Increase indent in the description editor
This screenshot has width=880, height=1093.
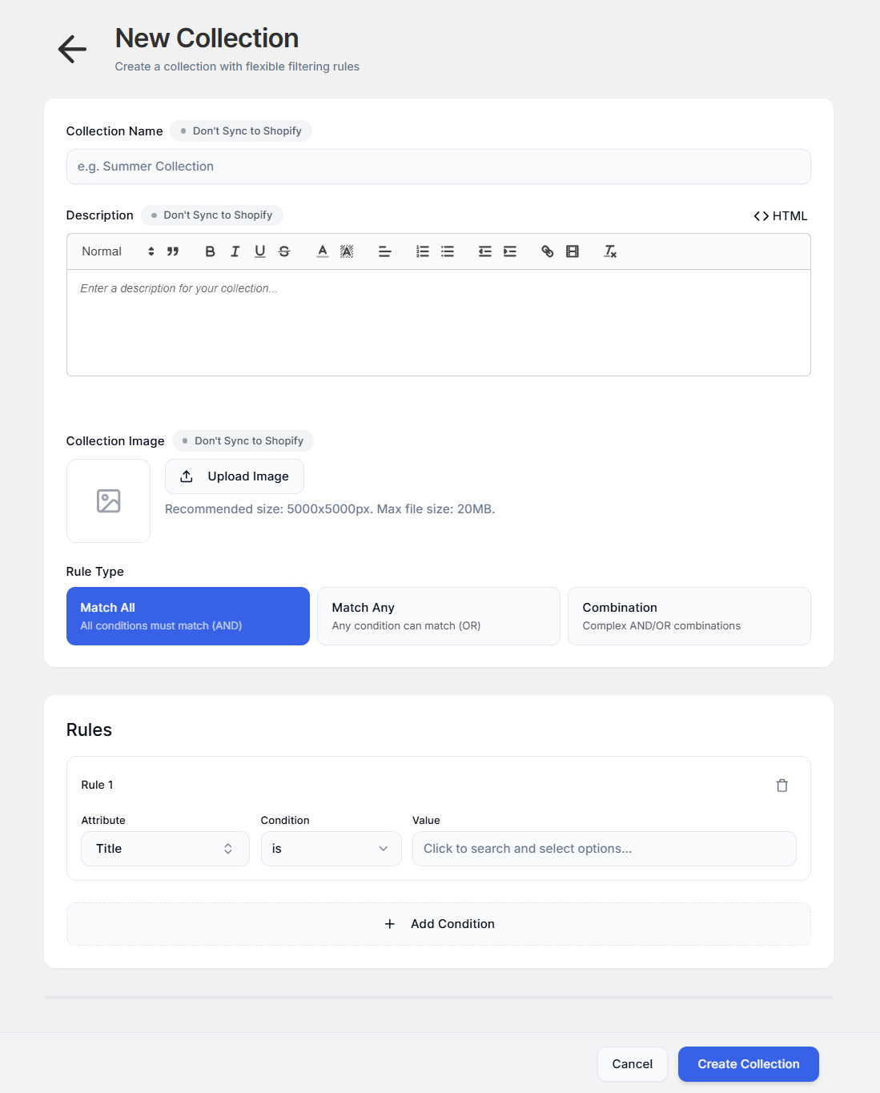click(510, 251)
